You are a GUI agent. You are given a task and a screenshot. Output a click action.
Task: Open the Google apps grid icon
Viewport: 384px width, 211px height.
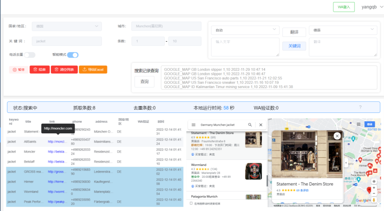tap(359, 124)
